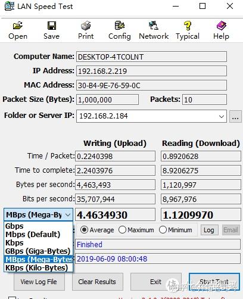This screenshot has height=299, width=243.
Task: Choose KBps (Kilo-Bytes) unit option
Action: click(x=38, y=267)
